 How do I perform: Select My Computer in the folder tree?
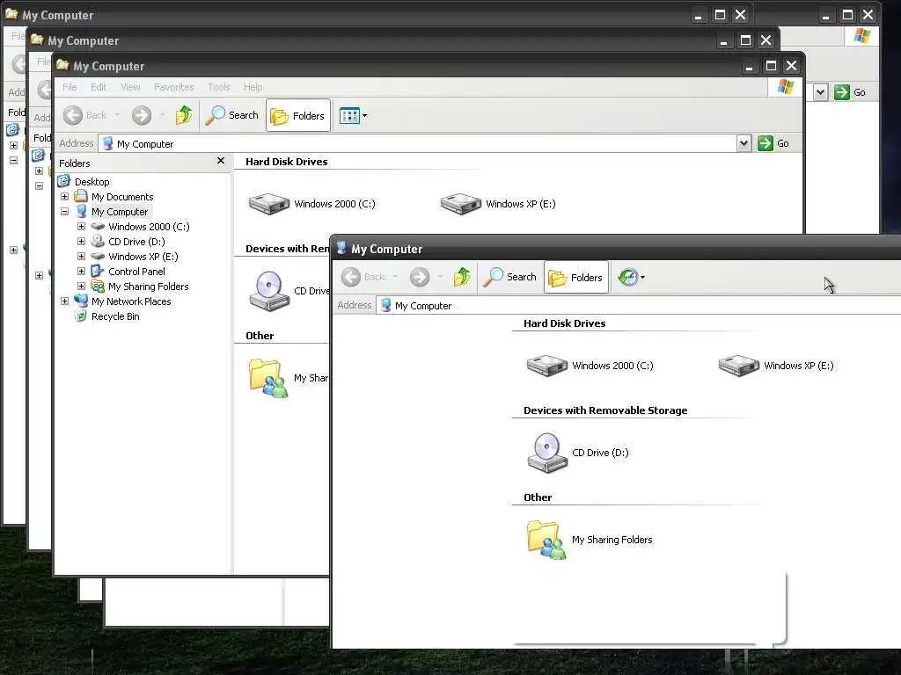coord(120,212)
